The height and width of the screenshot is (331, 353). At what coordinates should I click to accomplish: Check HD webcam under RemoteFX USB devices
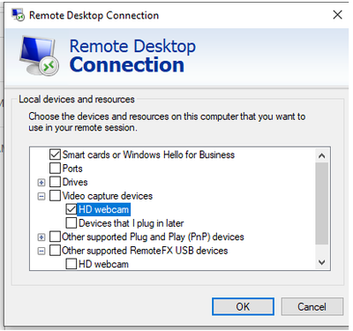pyautogui.click(x=71, y=264)
